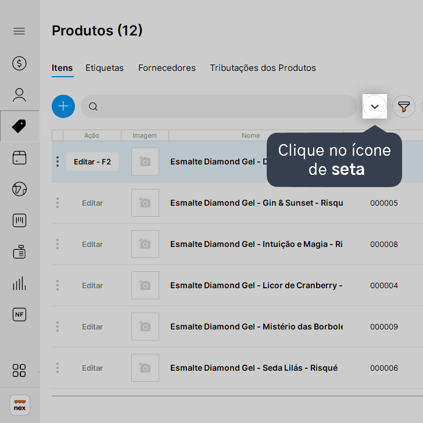This screenshot has width=423, height=423.
Task: Open three-dot menu for Seda Lilás row
Action: pyautogui.click(x=58, y=368)
